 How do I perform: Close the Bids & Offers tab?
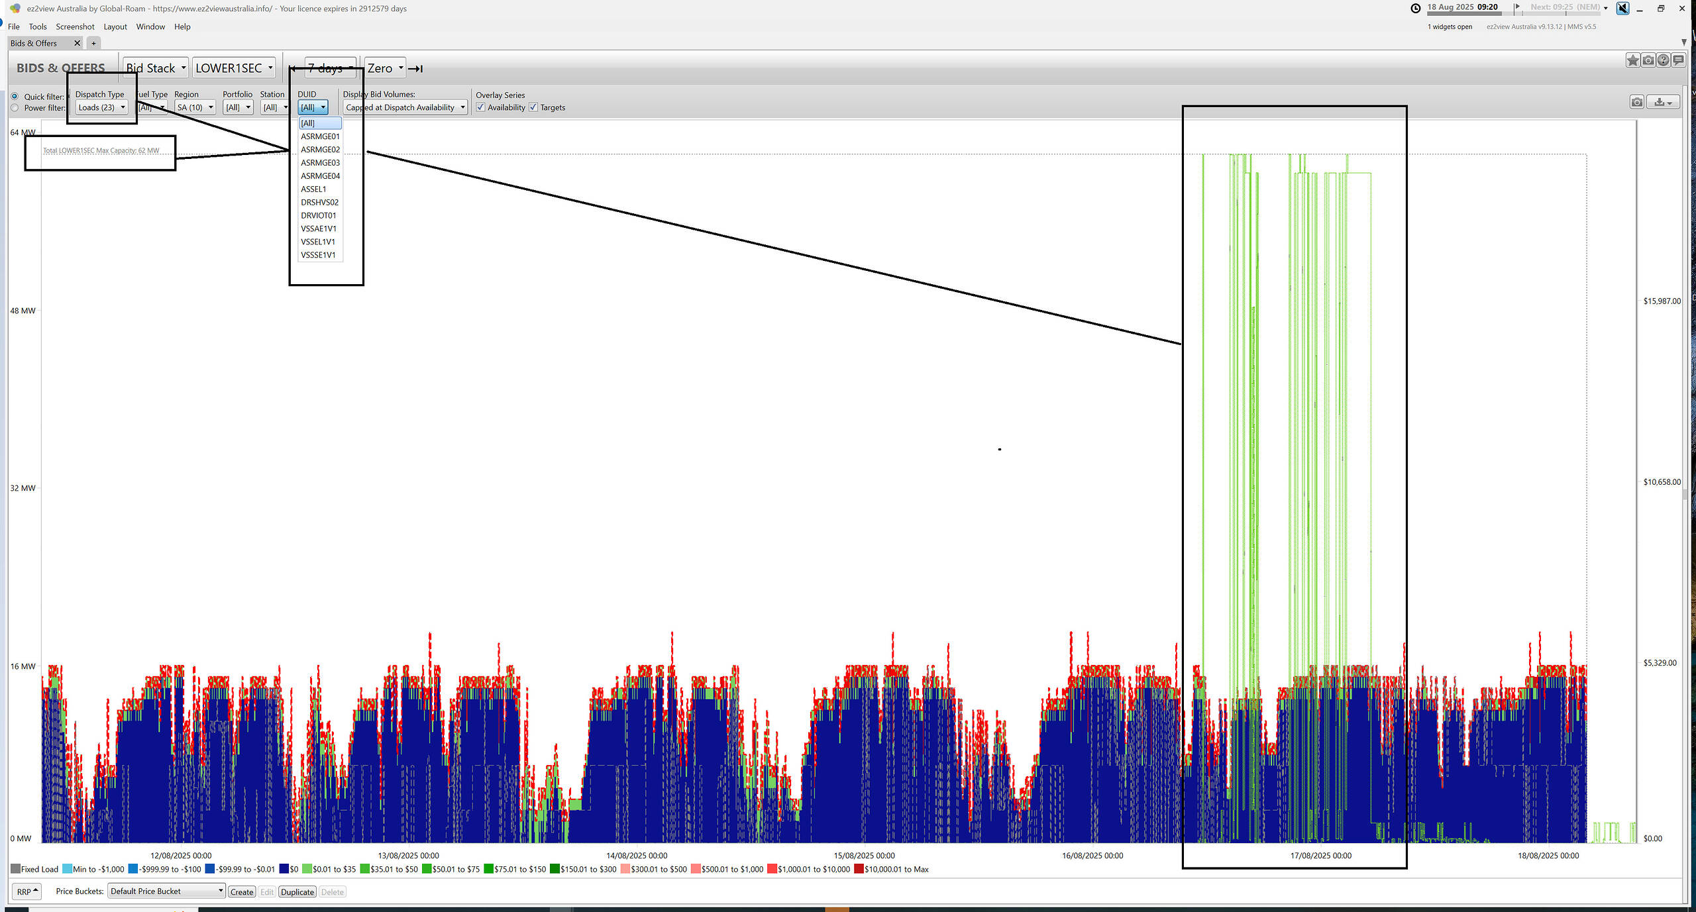click(77, 43)
